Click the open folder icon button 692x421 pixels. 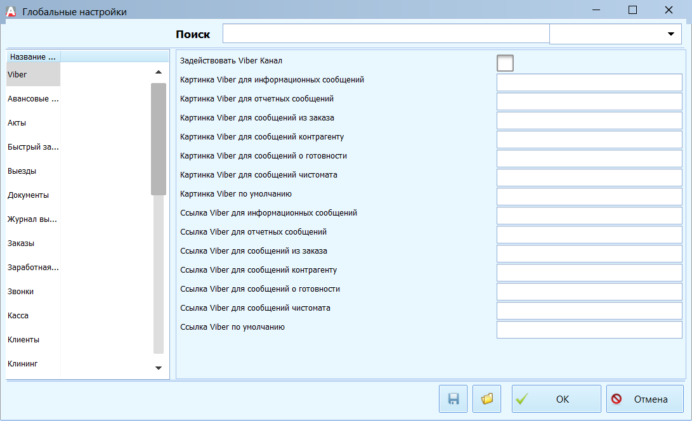(x=486, y=399)
